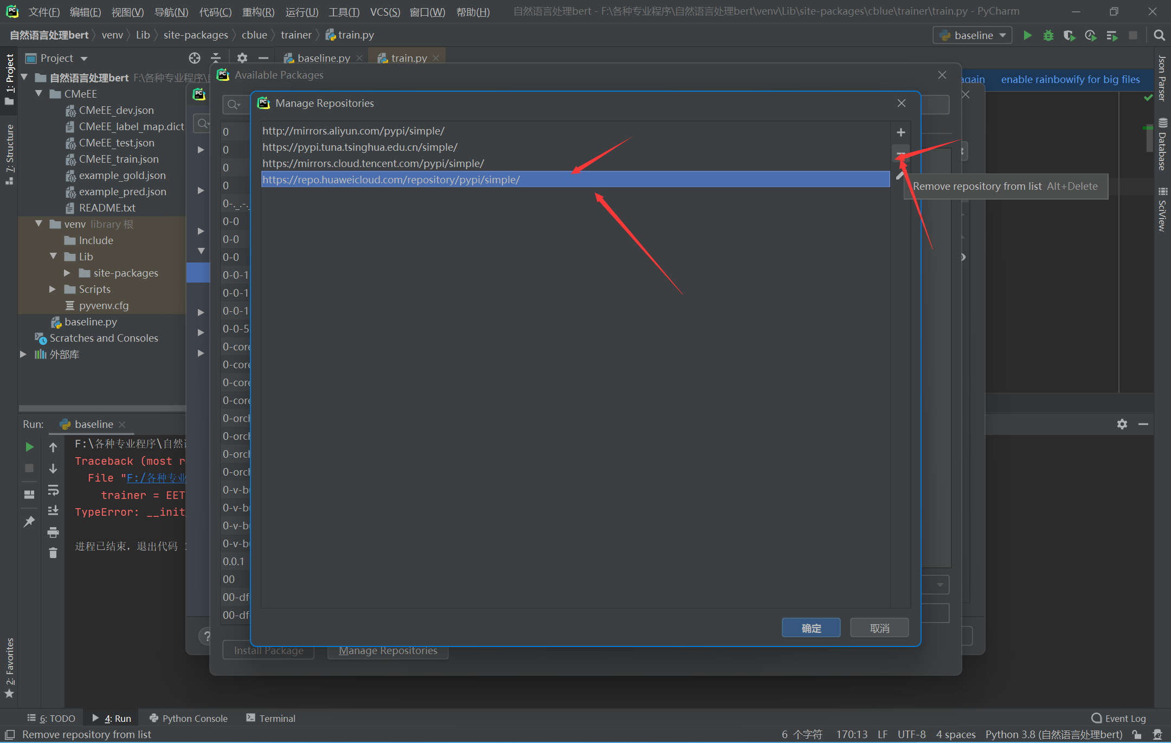The image size is (1171, 743).
Task: Toggle Favorites tool window
Action: (x=9, y=668)
